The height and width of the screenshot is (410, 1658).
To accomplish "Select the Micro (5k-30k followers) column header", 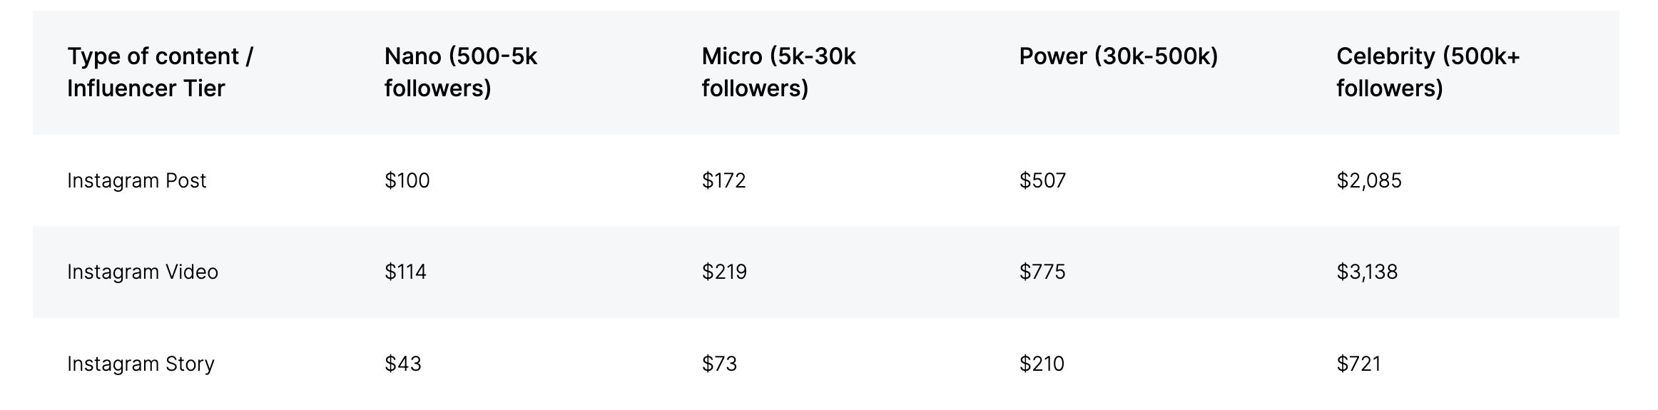I will pyautogui.click(x=778, y=72).
